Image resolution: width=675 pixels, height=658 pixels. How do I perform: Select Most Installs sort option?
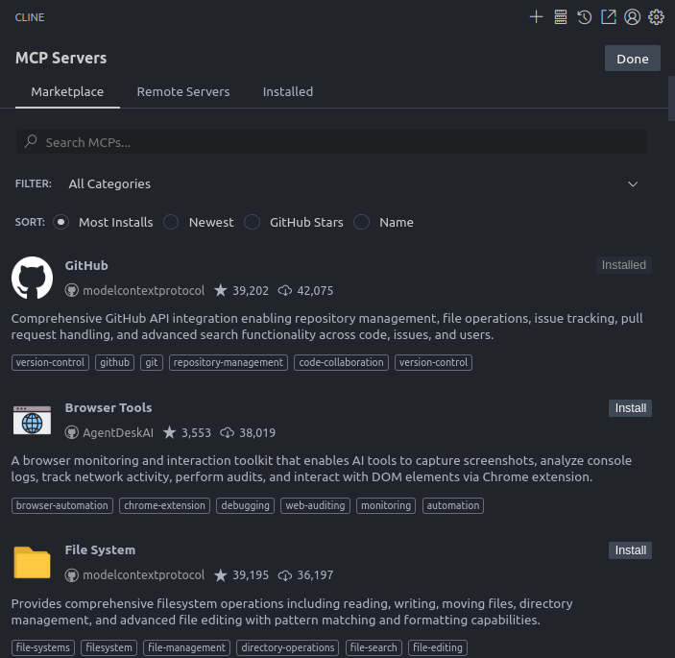pos(60,222)
